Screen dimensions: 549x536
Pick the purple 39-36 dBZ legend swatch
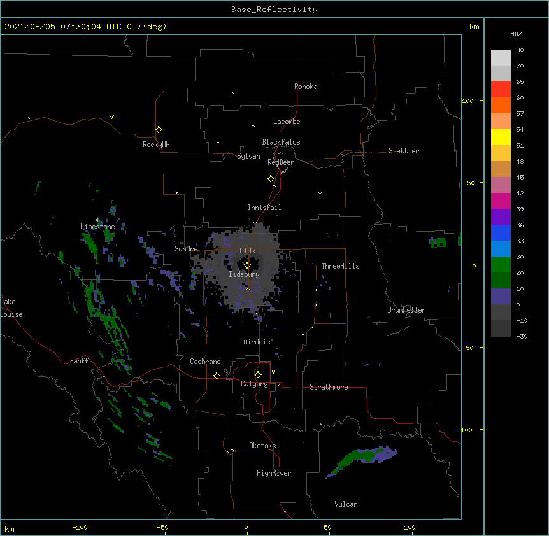(x=501, y=217)
